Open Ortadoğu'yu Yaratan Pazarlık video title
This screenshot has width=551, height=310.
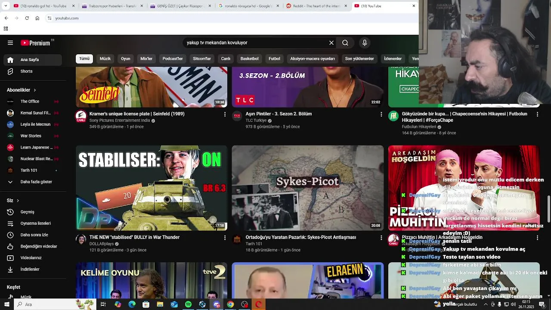[x=301, y=237]
